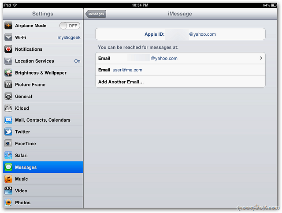The image size is (282, 213).
Task: Open iCloud settings
Action: [43, 108]
